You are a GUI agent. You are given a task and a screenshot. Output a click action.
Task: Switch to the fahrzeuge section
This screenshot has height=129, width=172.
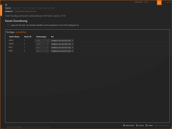pos(29,8)
